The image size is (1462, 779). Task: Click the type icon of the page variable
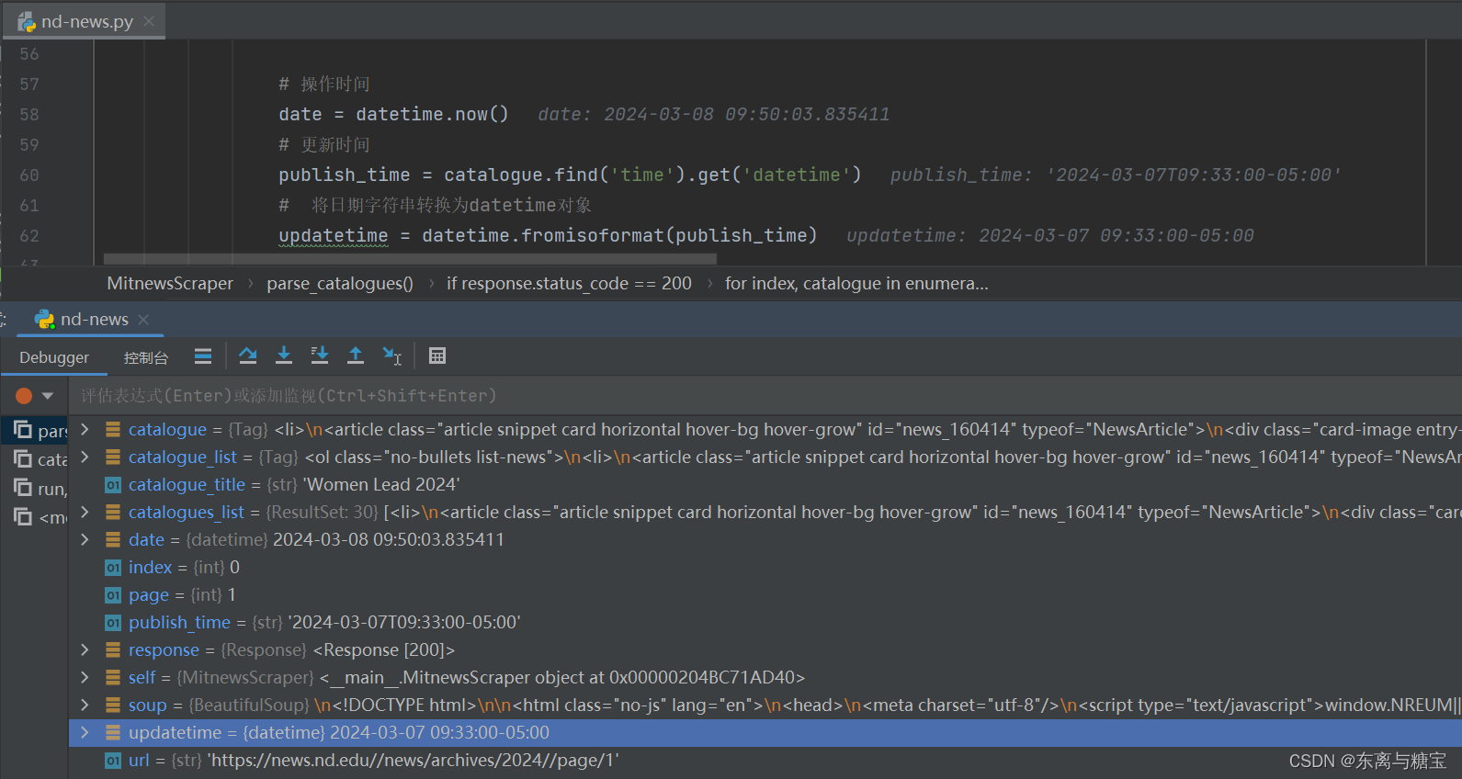pyautogui.click(x=113, y=595)
